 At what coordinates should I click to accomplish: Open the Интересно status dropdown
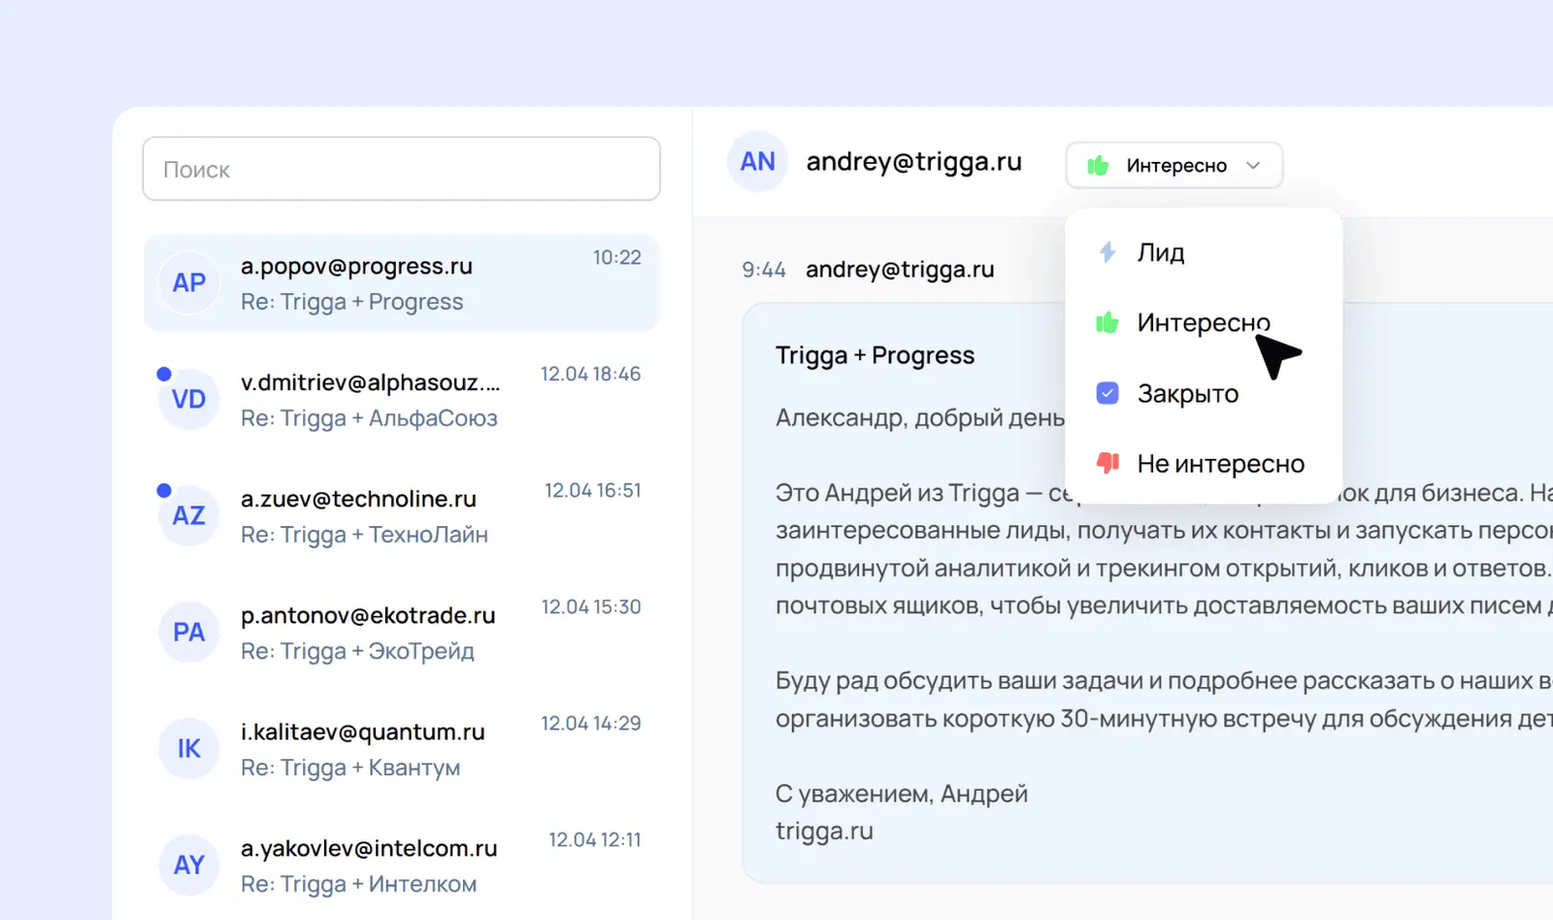coord(1173,165)
